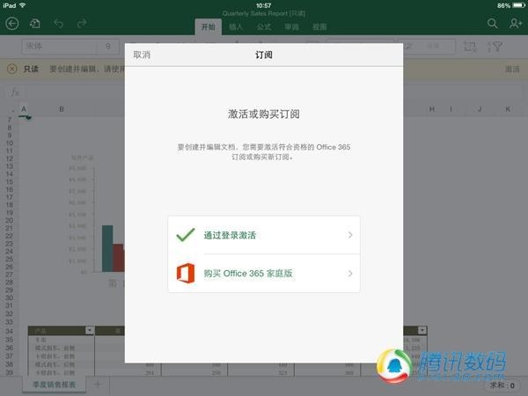
Task: Tap the chevron on 购买 Office 365 row
Action: pyautogui.click(x=350, y=274)
